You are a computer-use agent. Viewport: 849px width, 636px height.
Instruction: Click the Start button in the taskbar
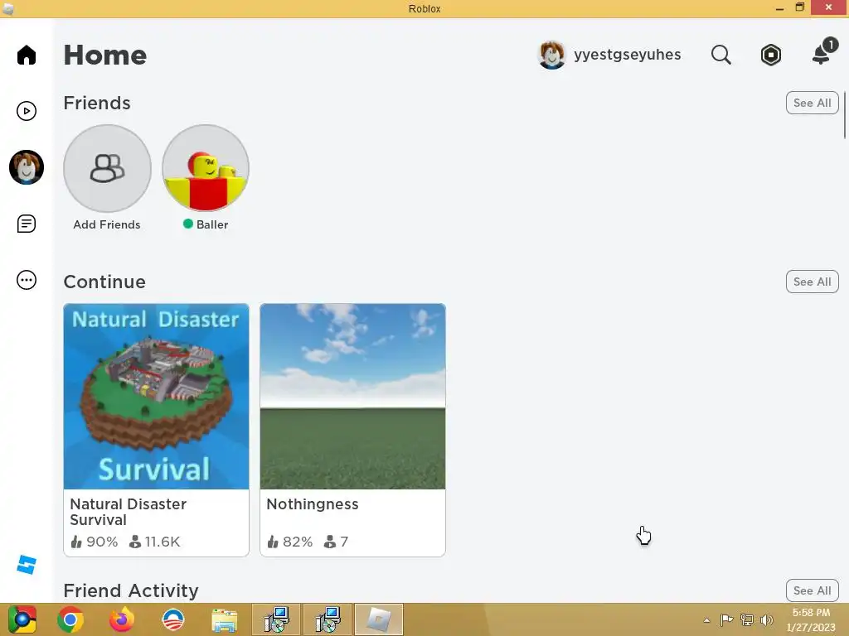22,619
